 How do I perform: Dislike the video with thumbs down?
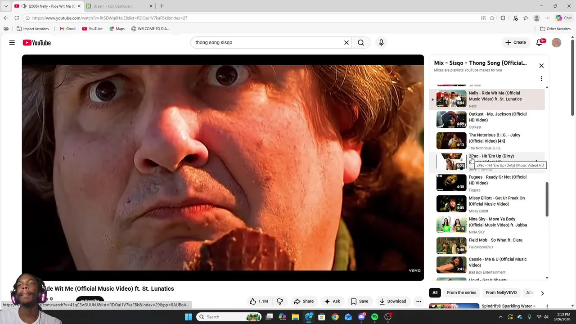pyautogui.click(x=279, y=301)
